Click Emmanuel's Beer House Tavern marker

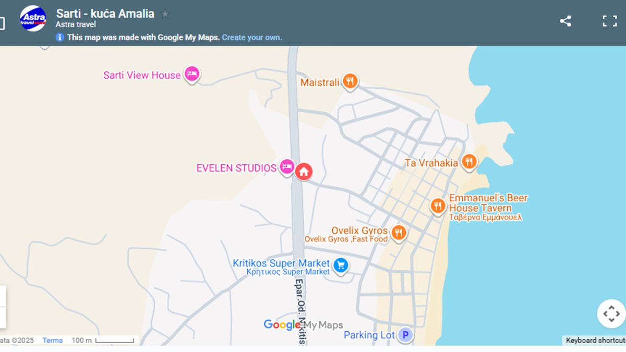pos(438,205)
